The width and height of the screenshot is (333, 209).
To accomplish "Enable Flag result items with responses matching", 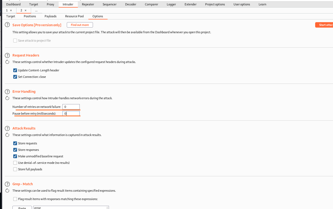I will (15, 199).
